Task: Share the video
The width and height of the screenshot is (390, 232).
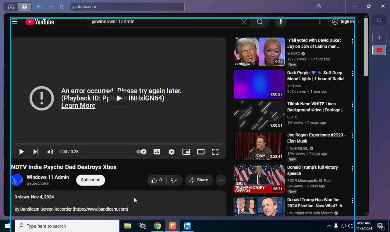Action: 199,180
